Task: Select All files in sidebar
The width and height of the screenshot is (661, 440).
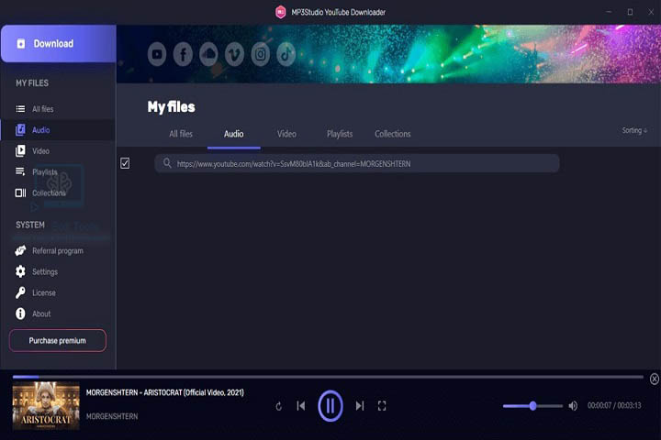Action: click(58, 109)
